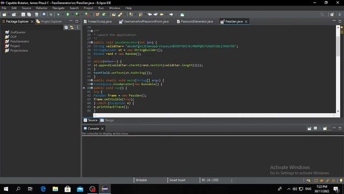Click the Next Annotation arrow icon

[131, 15]
